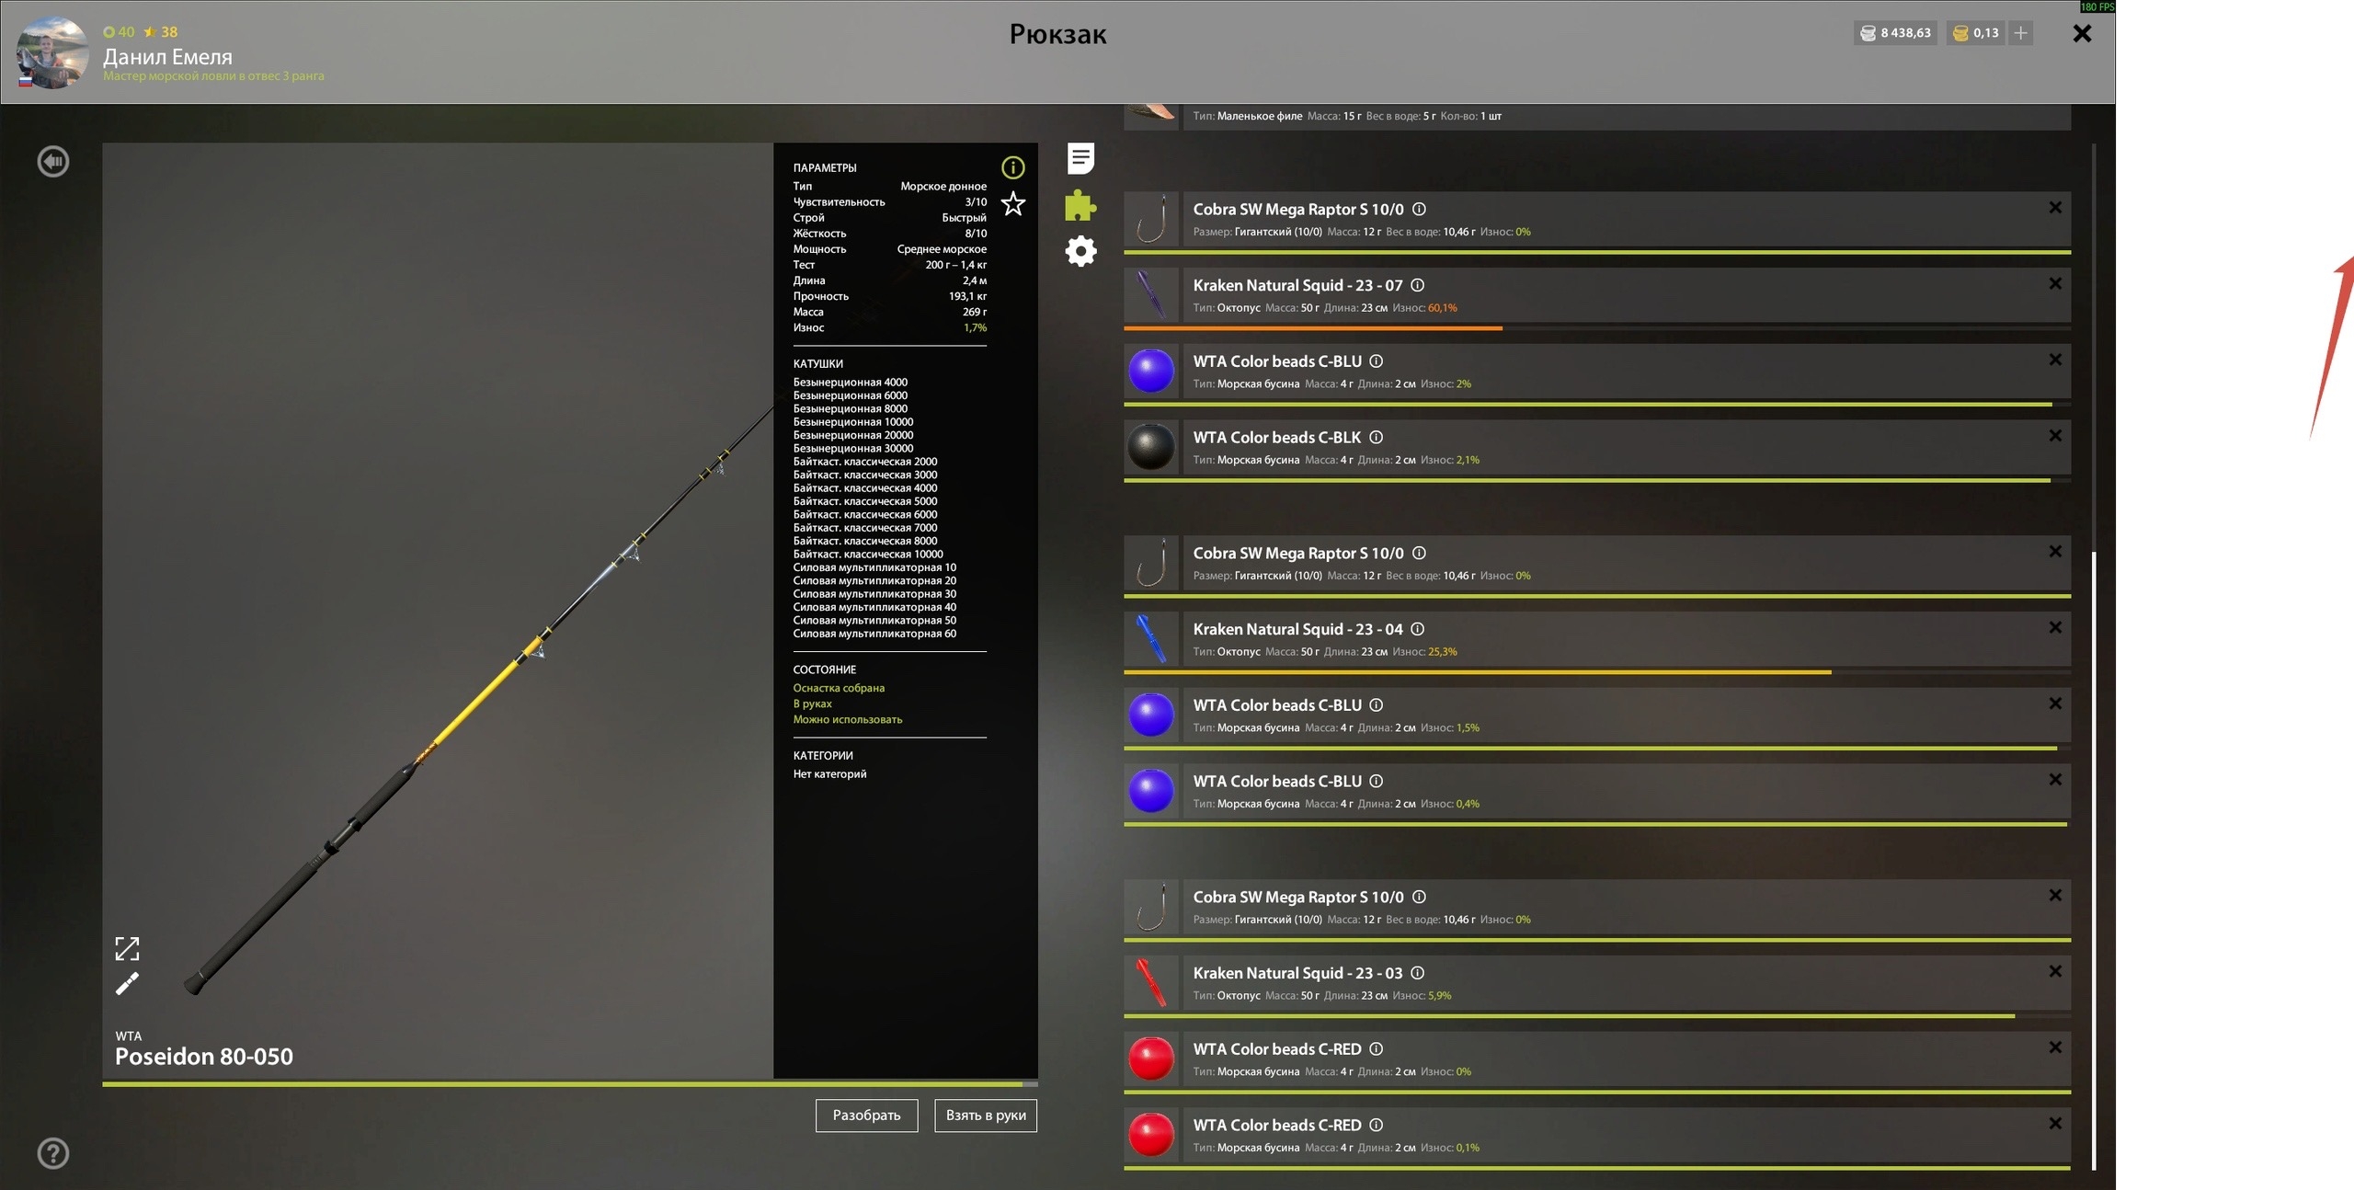Remove Kraken Natural Squid - 23 - 03 item

[2054, 972]
